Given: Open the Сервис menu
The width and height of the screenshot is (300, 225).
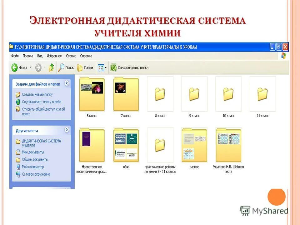Looking at the screenshot, I should (x=71, y=56).
